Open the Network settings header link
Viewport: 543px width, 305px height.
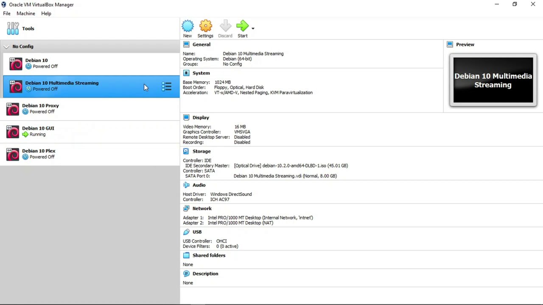coord(202,208)
